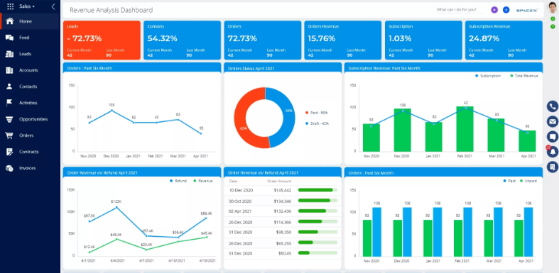Go to Home menu label
This screenshot has height=273, width=559.
point(26,21)
